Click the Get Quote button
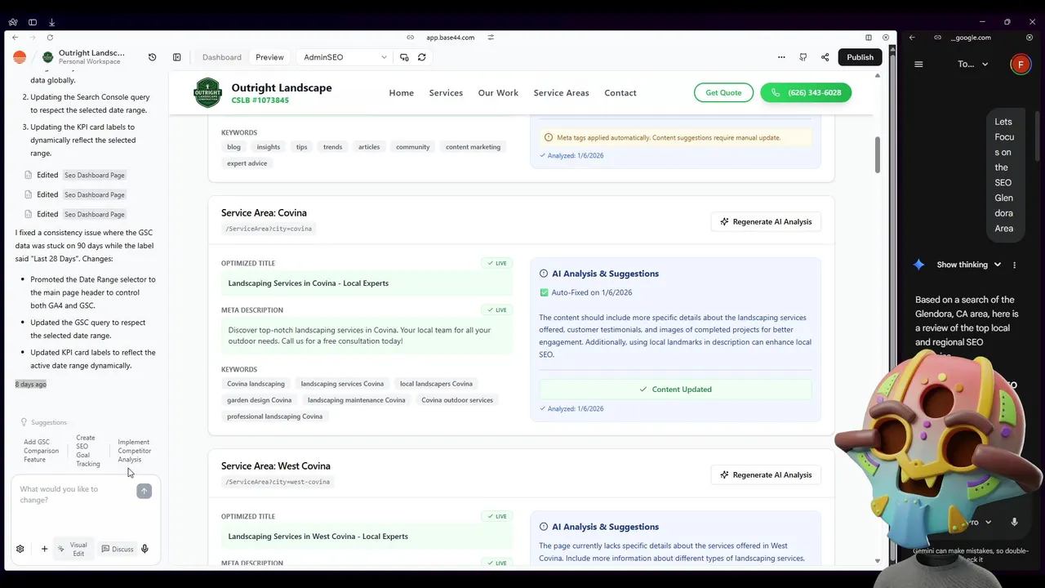The height and width of the screenshot is (588, 1045). click(723, 92)
